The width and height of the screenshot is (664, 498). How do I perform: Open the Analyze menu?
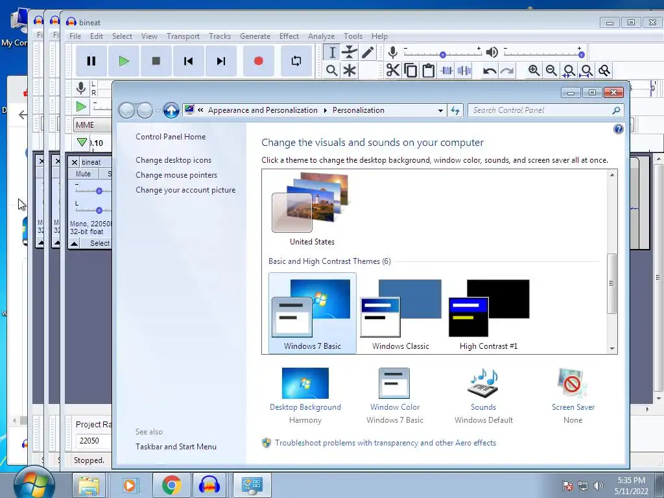tap(321, 36)
